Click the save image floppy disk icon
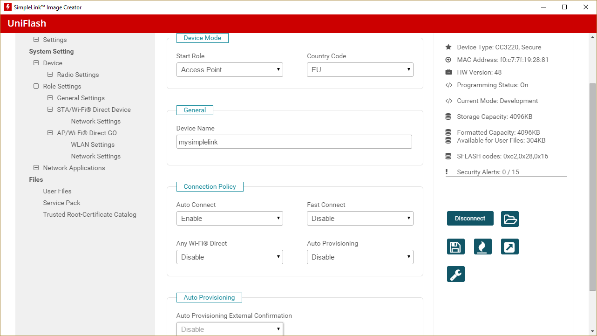 click(x=456, y=247)
